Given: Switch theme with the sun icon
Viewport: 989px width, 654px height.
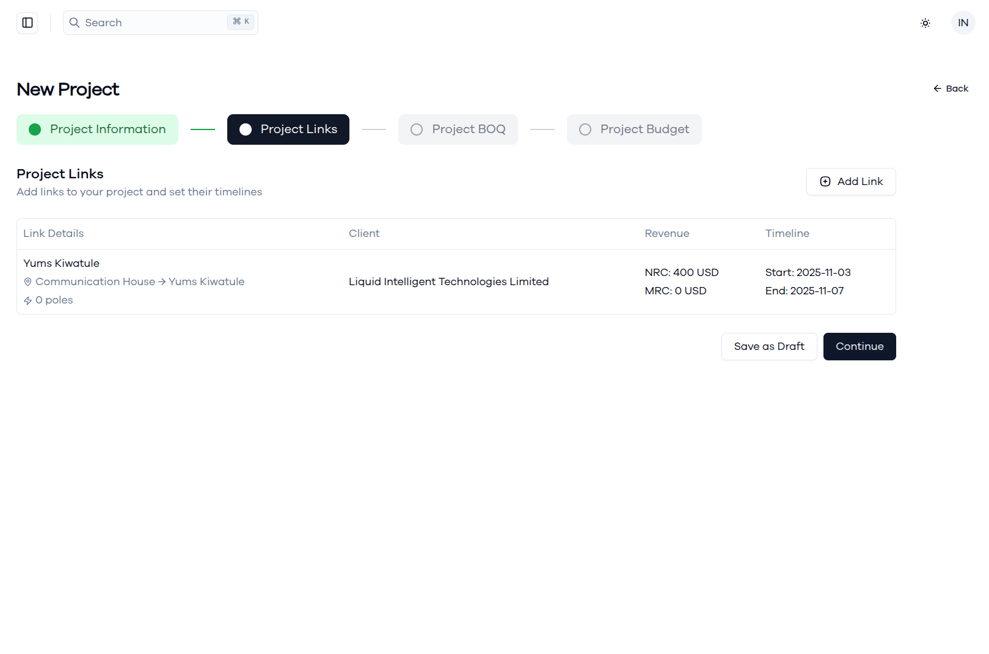Looking at the screenshot, I should pos(925,23).
